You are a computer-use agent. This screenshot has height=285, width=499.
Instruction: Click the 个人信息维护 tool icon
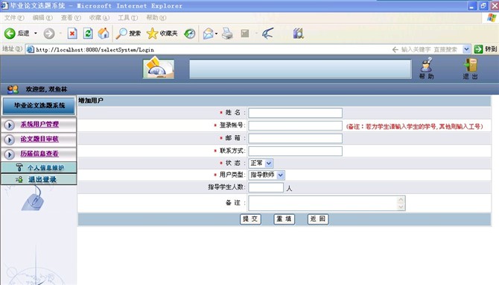19,167
